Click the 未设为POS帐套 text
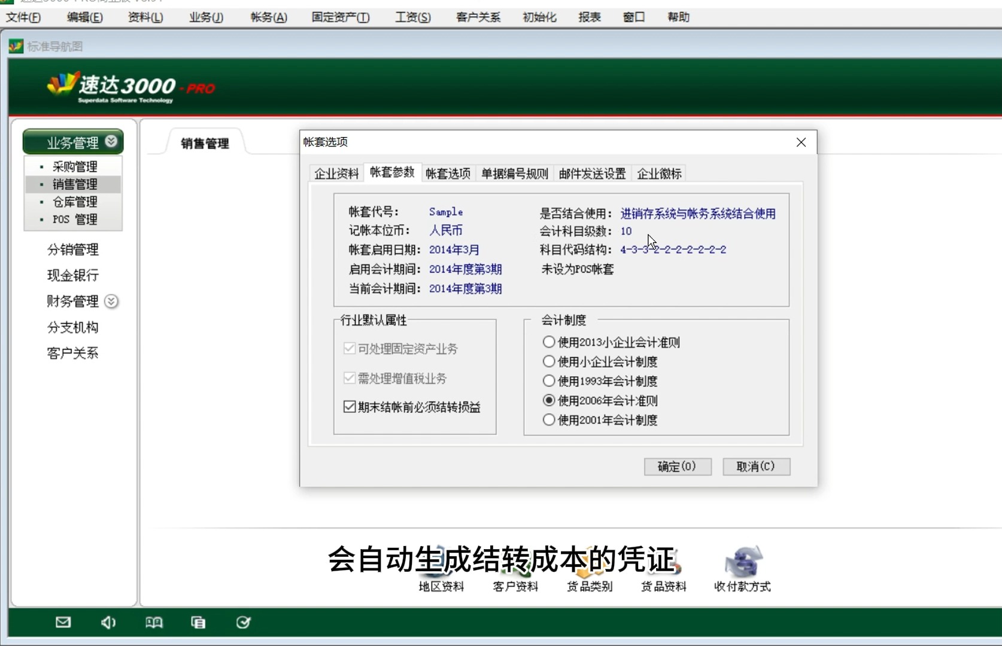 tap(578, 269)
